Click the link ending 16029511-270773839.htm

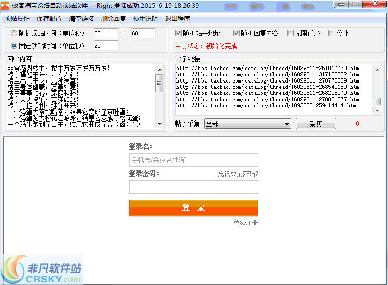[x=267, y=80]
